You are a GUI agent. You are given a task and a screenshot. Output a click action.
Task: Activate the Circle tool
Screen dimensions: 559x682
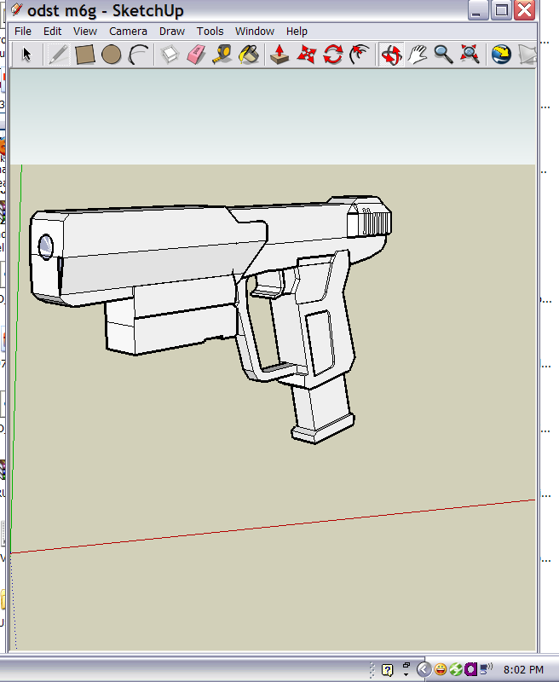click(x=112, y=55)
